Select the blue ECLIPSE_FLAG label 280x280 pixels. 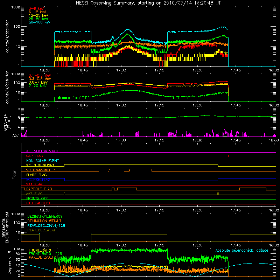coord(38,180)
